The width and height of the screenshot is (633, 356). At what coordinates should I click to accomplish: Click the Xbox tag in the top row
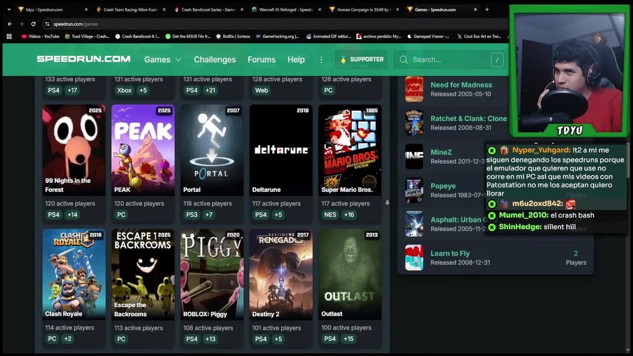[x=124, y=90]
